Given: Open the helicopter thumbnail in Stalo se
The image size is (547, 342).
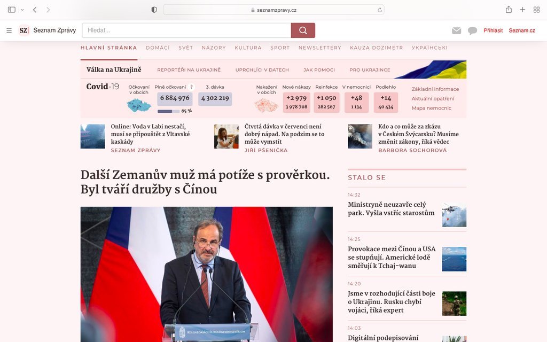Looking at the screenshot, I should point(454,215).
